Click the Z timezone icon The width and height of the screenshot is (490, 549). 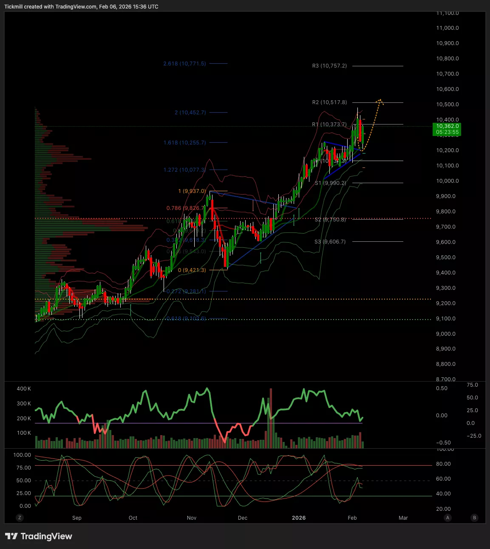[20, 518]
